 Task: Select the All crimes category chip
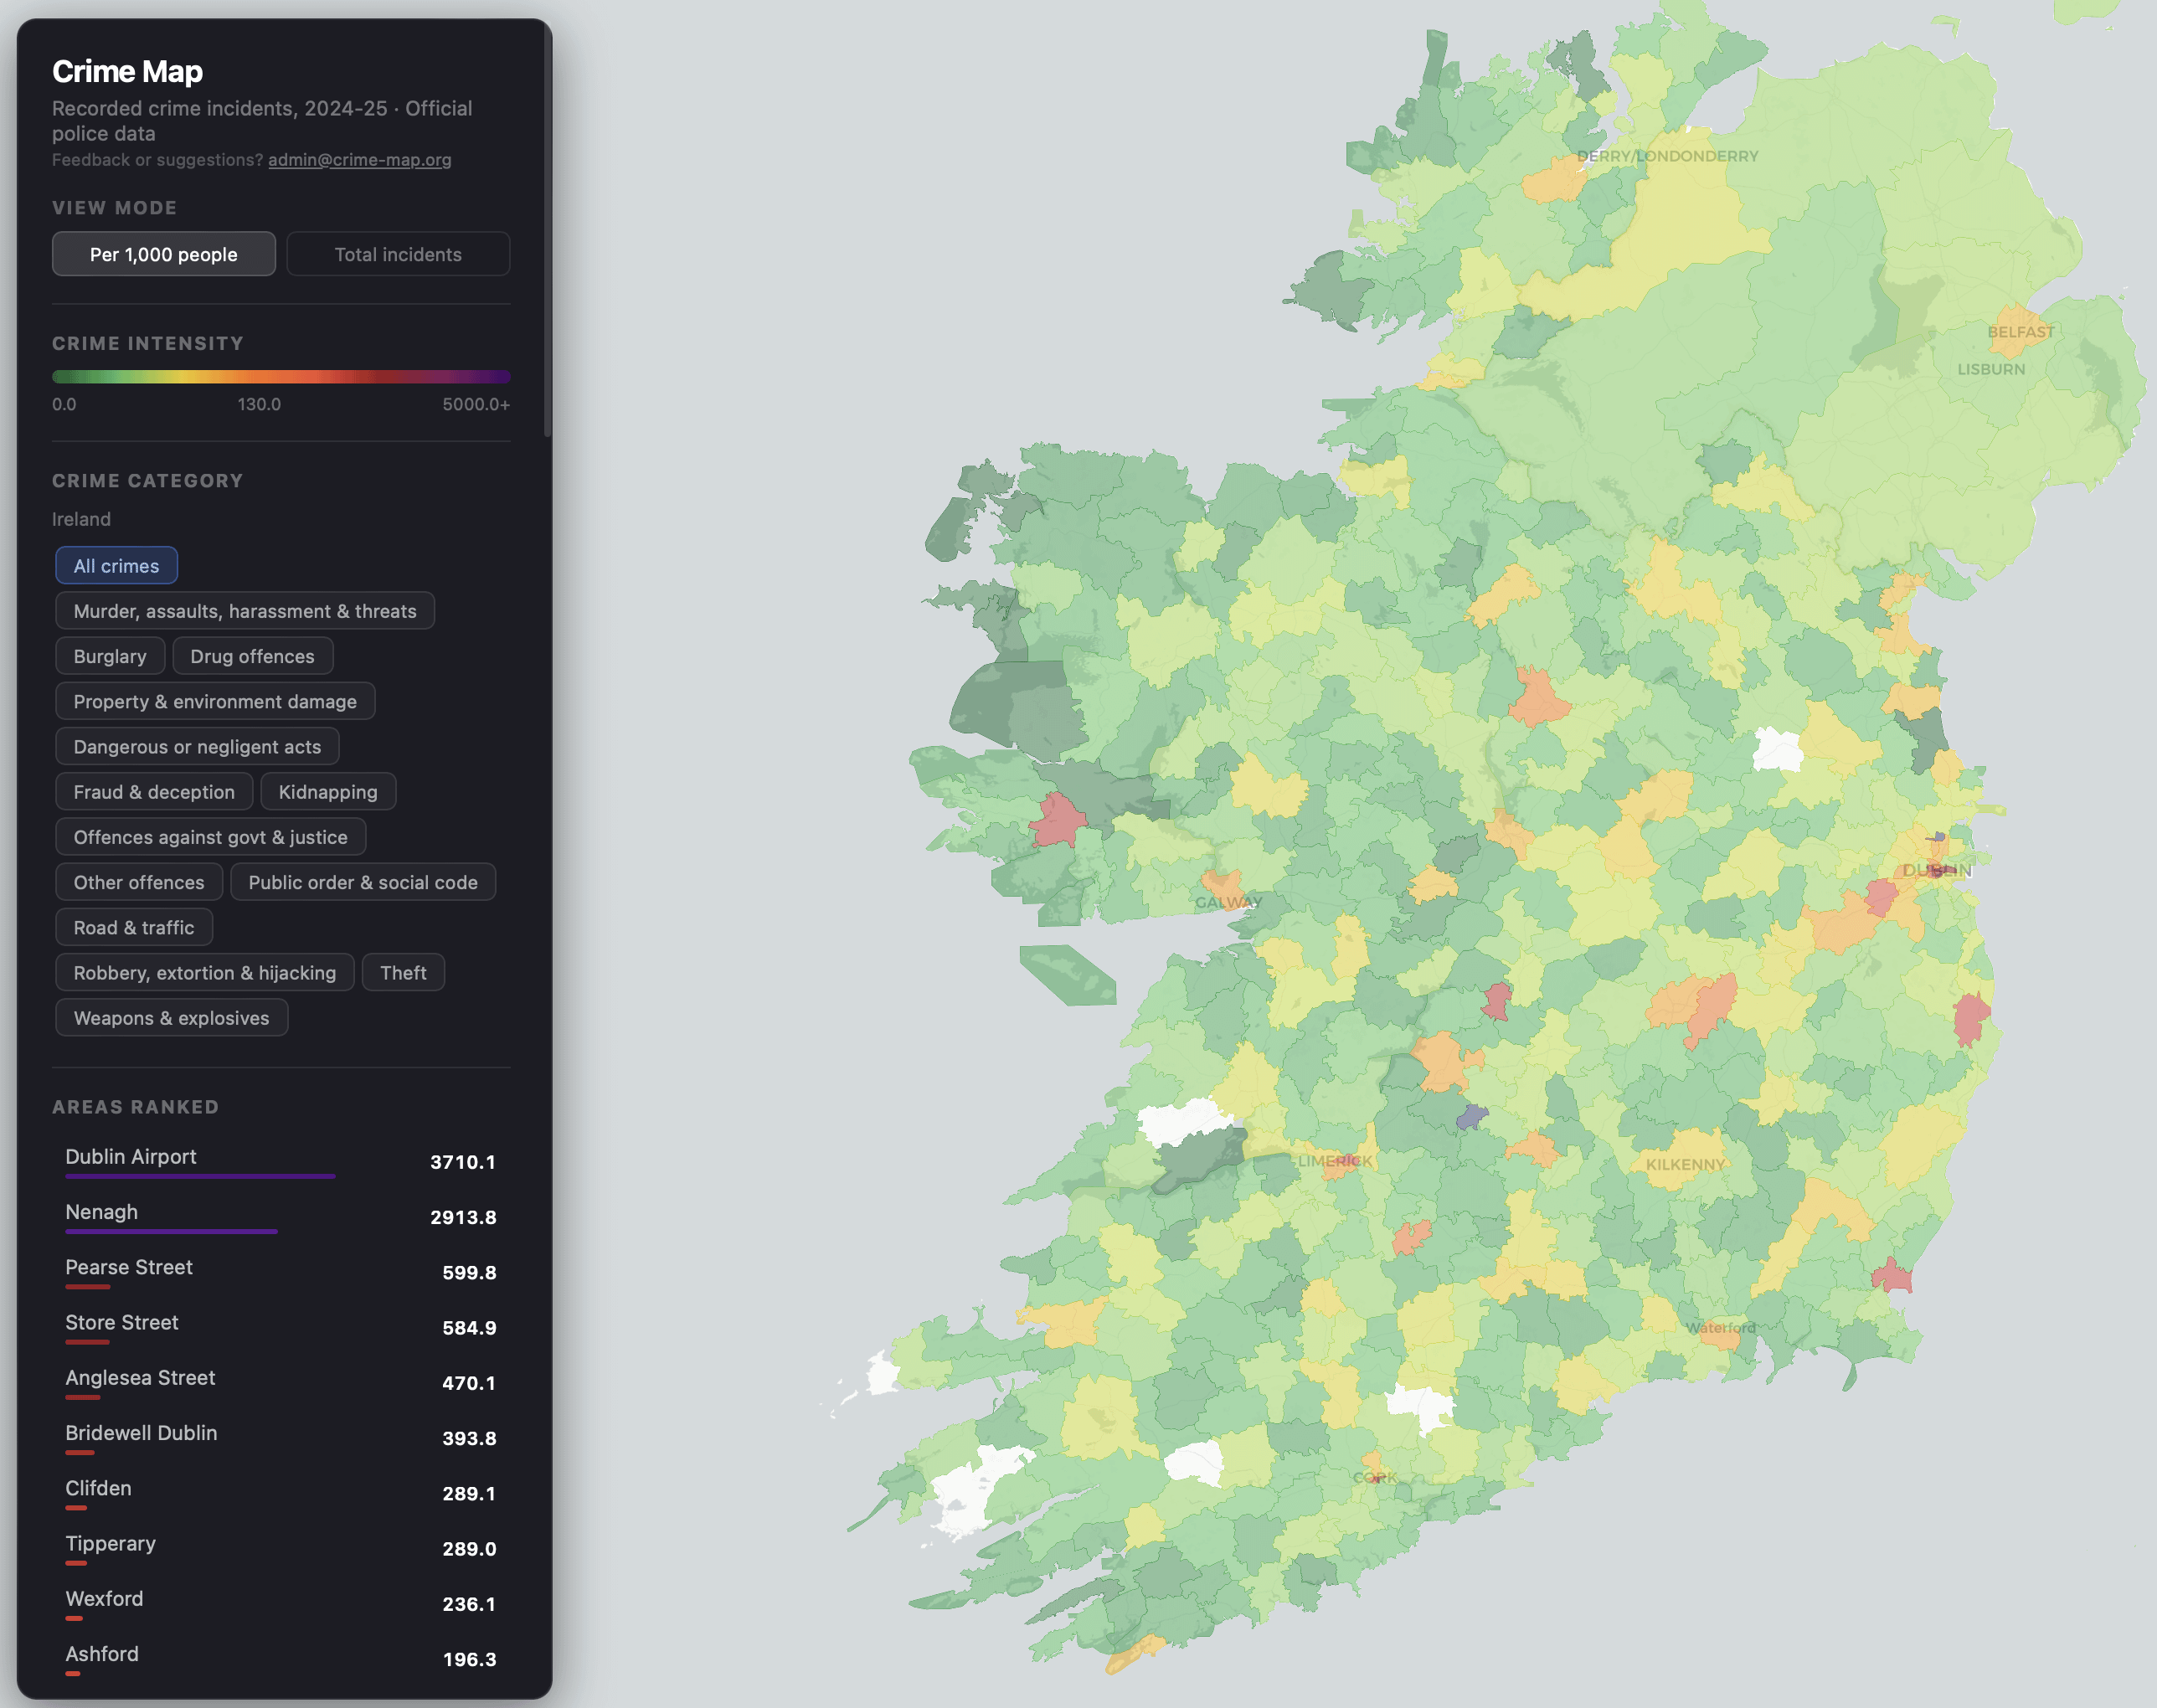(x=116, y=566)
